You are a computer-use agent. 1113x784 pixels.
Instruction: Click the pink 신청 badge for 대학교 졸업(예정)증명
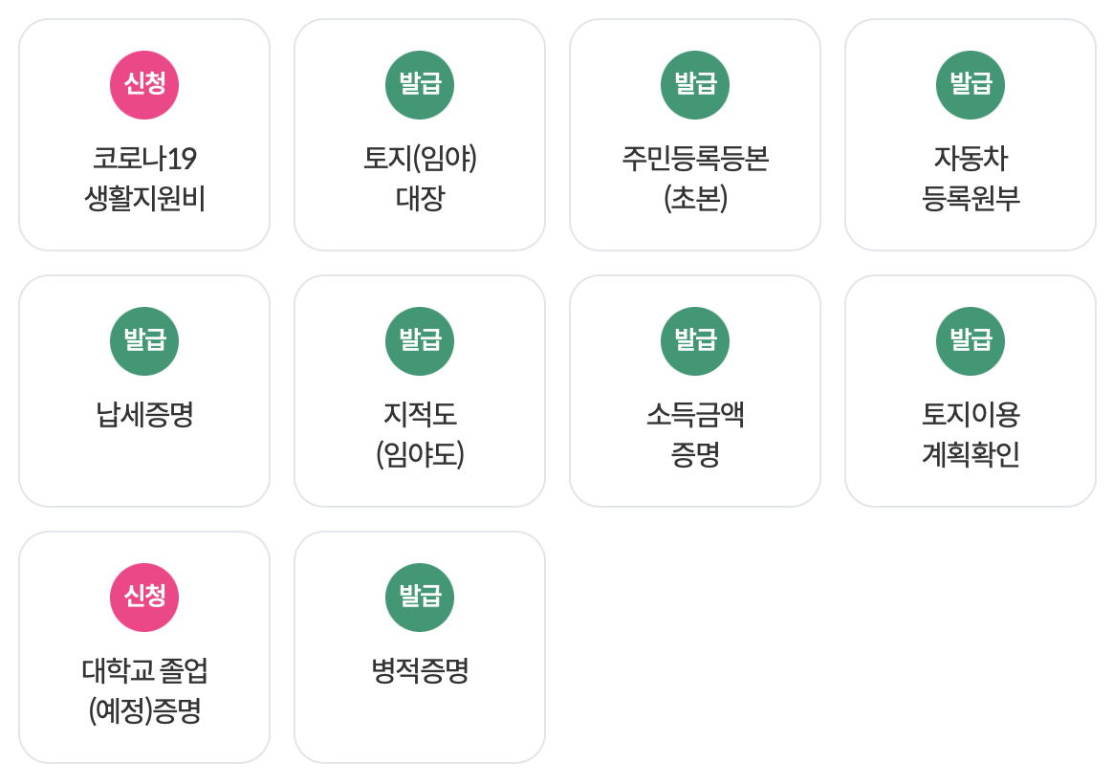pyautogui.click(x=144, y=598)
